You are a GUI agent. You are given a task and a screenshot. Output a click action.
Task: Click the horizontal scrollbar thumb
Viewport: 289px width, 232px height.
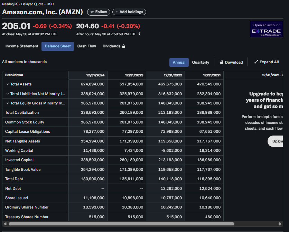point(121,224)
